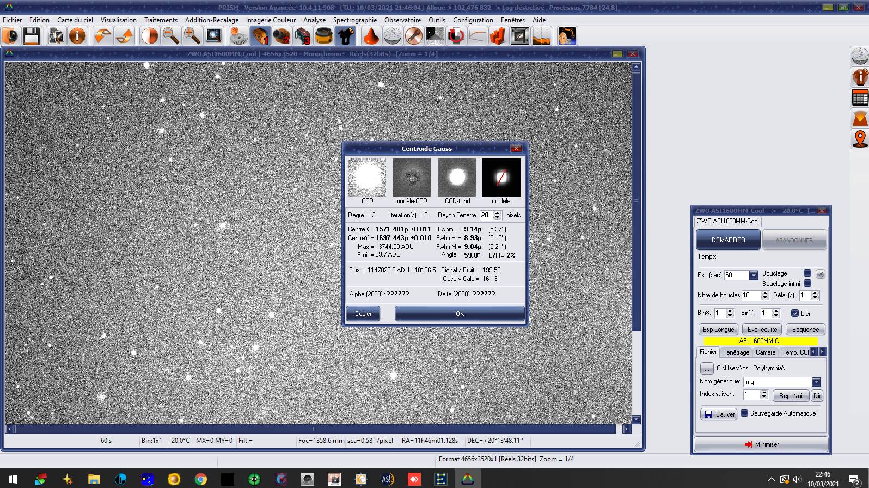Image resolution: width=869 pixels, height=488 pixels.
Task: Click the Index suivant spinner arrows
Action: point(764,395)
